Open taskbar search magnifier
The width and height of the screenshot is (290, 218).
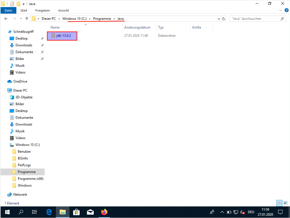pyautogui.click(x=21, y=212)
